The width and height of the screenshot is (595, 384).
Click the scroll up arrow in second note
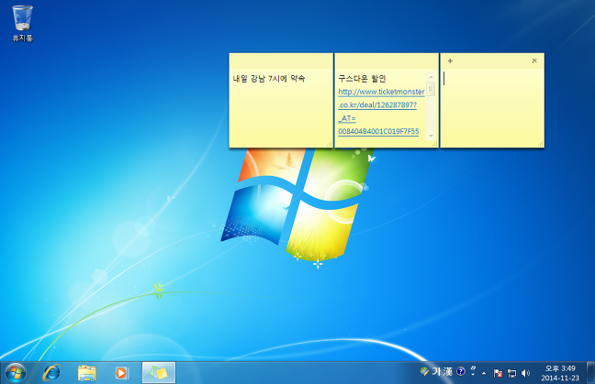pyautogui.click(x=431, y=77)
